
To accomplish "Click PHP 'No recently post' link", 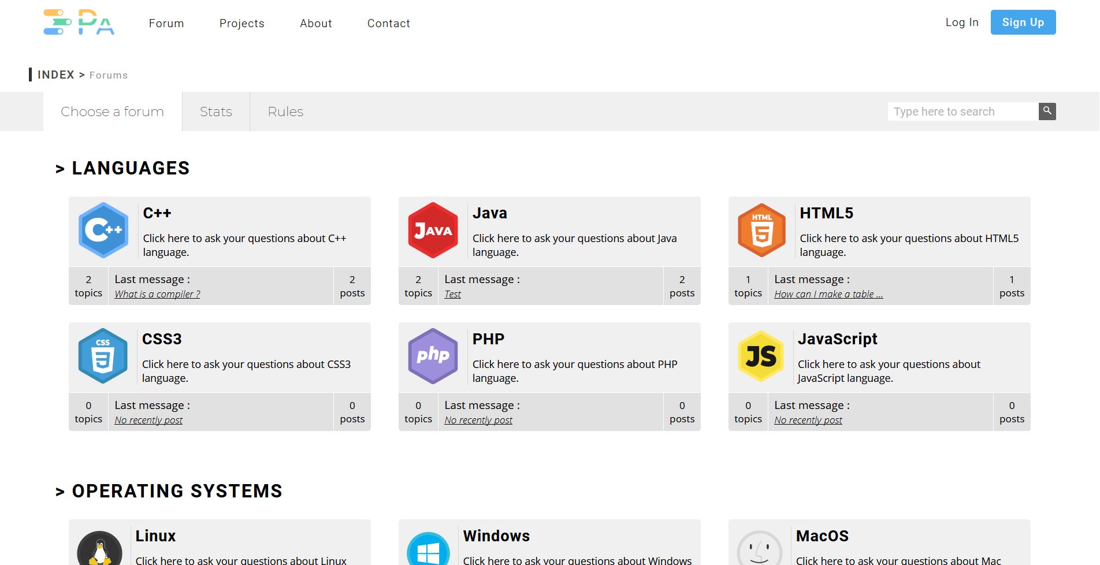I will tap(478, 420).
